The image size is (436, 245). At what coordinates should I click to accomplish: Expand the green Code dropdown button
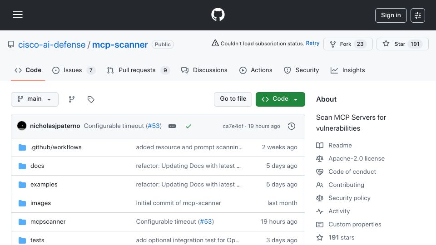coord(280,99)
